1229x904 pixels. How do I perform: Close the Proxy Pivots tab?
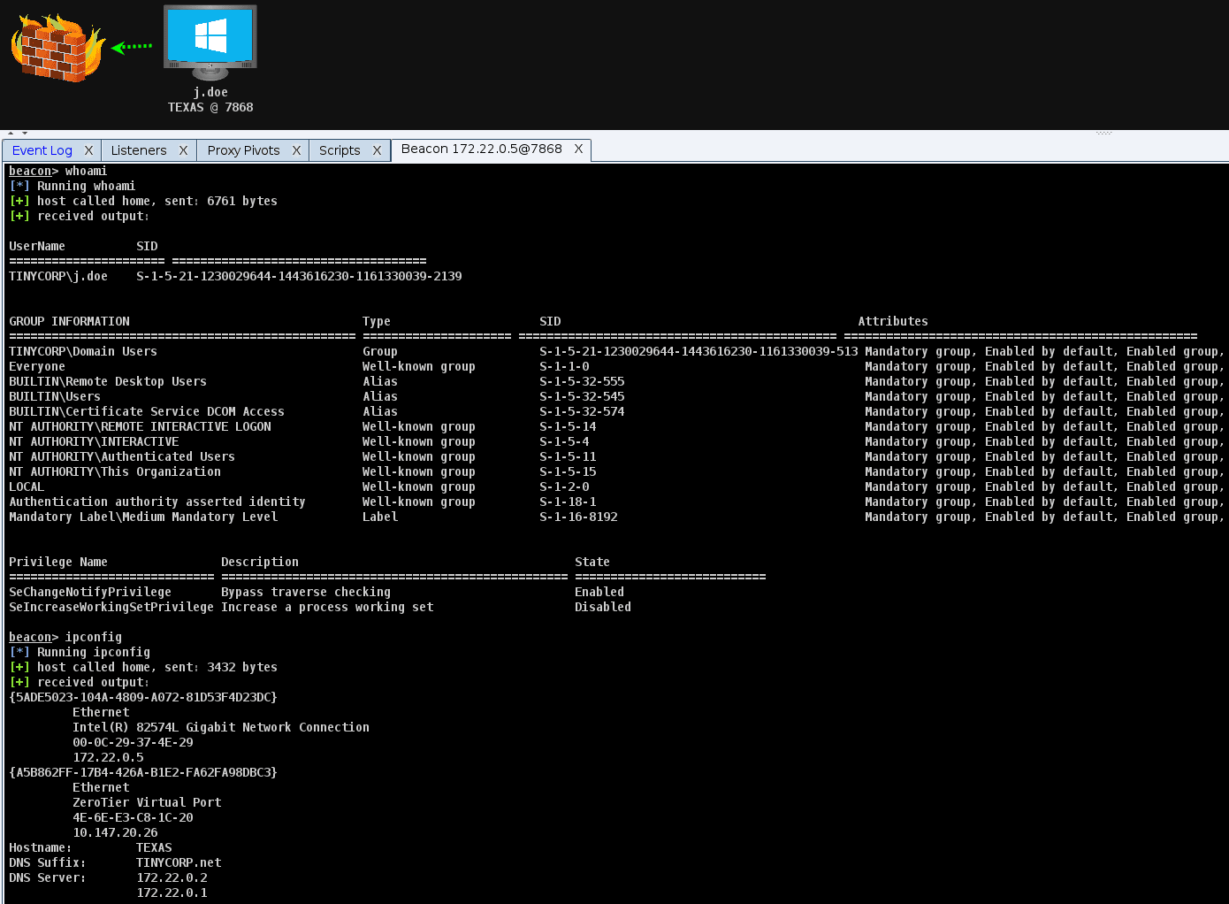pos(296,149)
